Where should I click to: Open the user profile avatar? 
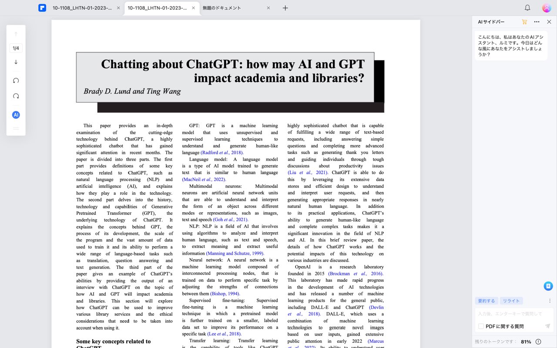(547, 8)
